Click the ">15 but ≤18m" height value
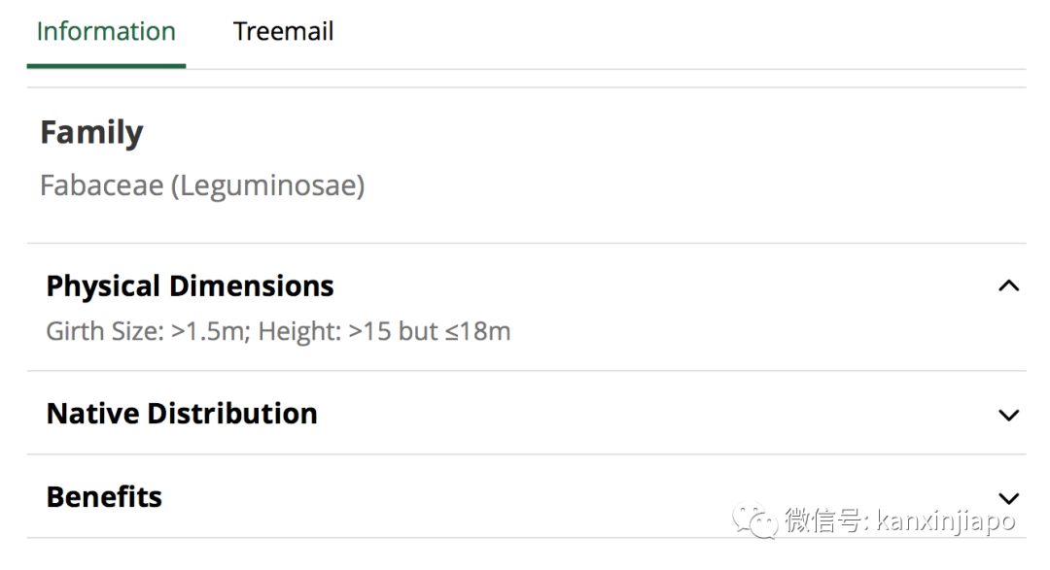Screen dimensions: 1050x570 [430, 331]
